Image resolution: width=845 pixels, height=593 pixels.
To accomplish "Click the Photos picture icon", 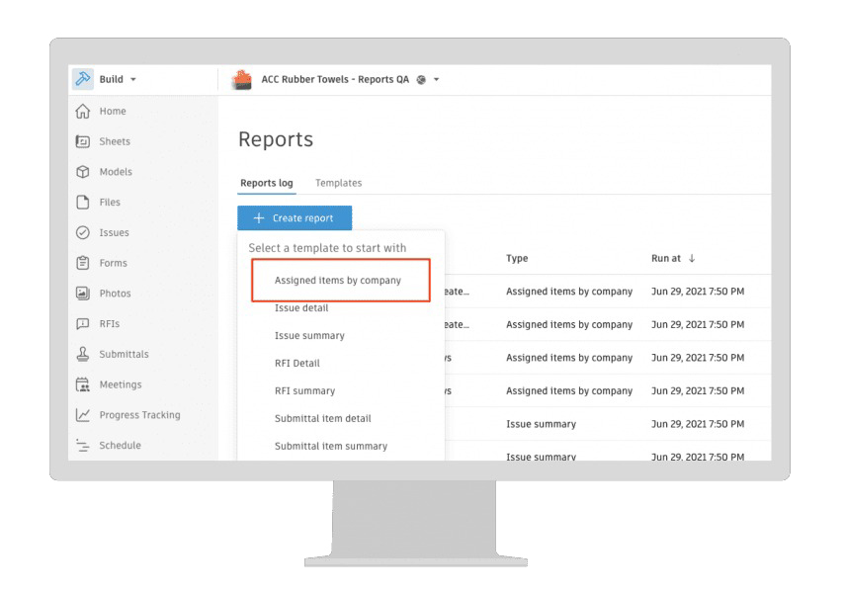I will click(x=82, y=294).
